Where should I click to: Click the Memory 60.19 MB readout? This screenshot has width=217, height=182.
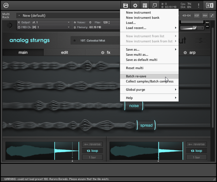[88, 27]
